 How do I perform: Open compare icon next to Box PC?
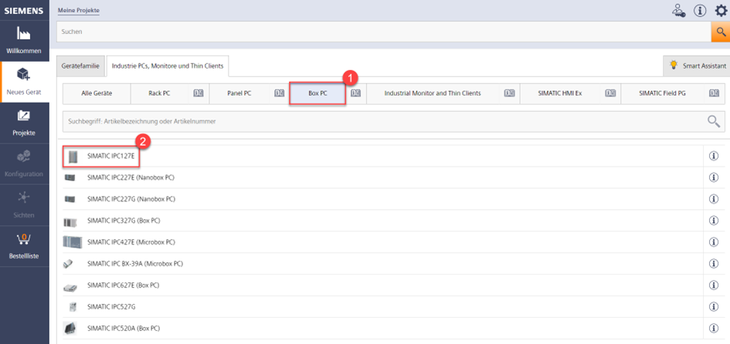coord(355,93)
